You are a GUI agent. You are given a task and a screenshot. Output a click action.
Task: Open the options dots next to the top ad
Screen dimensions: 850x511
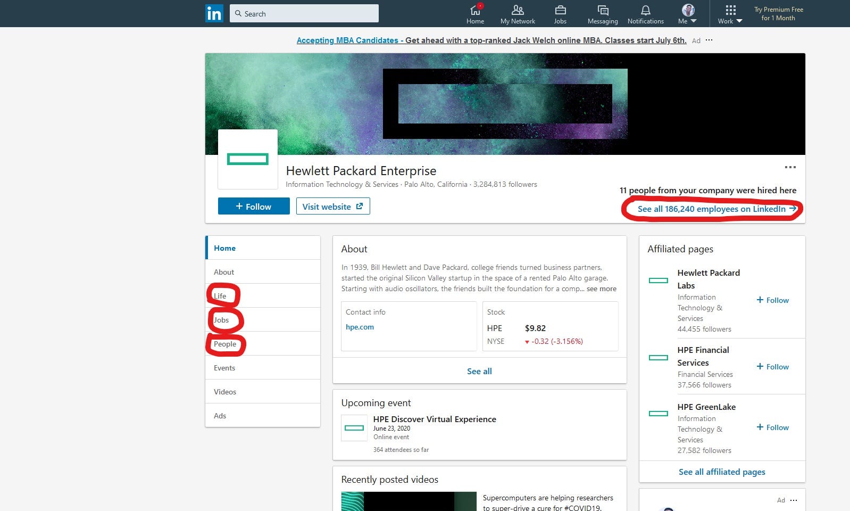tap(709, 40)
